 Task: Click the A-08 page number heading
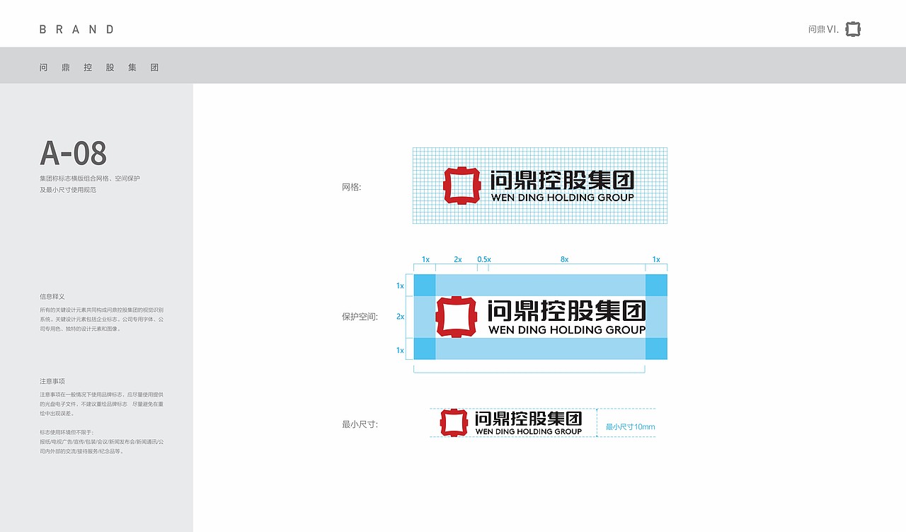[x=74, y=153]
